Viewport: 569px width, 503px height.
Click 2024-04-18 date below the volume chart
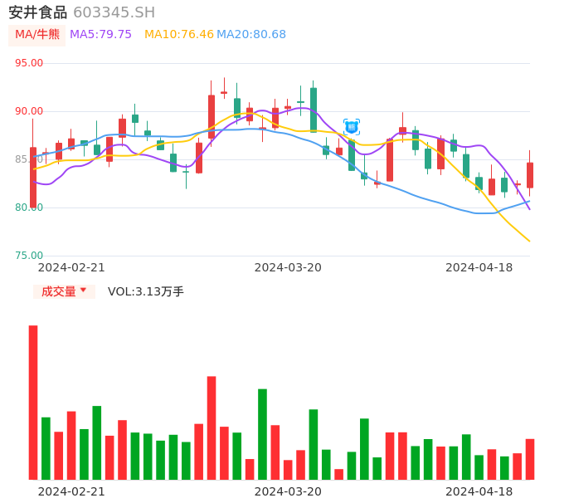(479, 491)
